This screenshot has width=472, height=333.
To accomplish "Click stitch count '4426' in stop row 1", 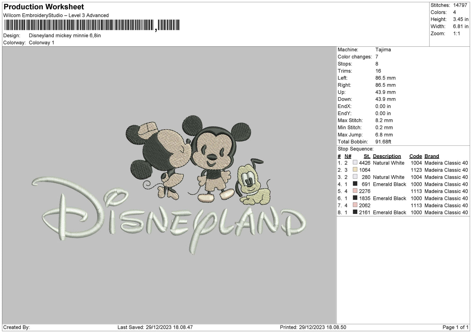I will [x=365, y=163].
